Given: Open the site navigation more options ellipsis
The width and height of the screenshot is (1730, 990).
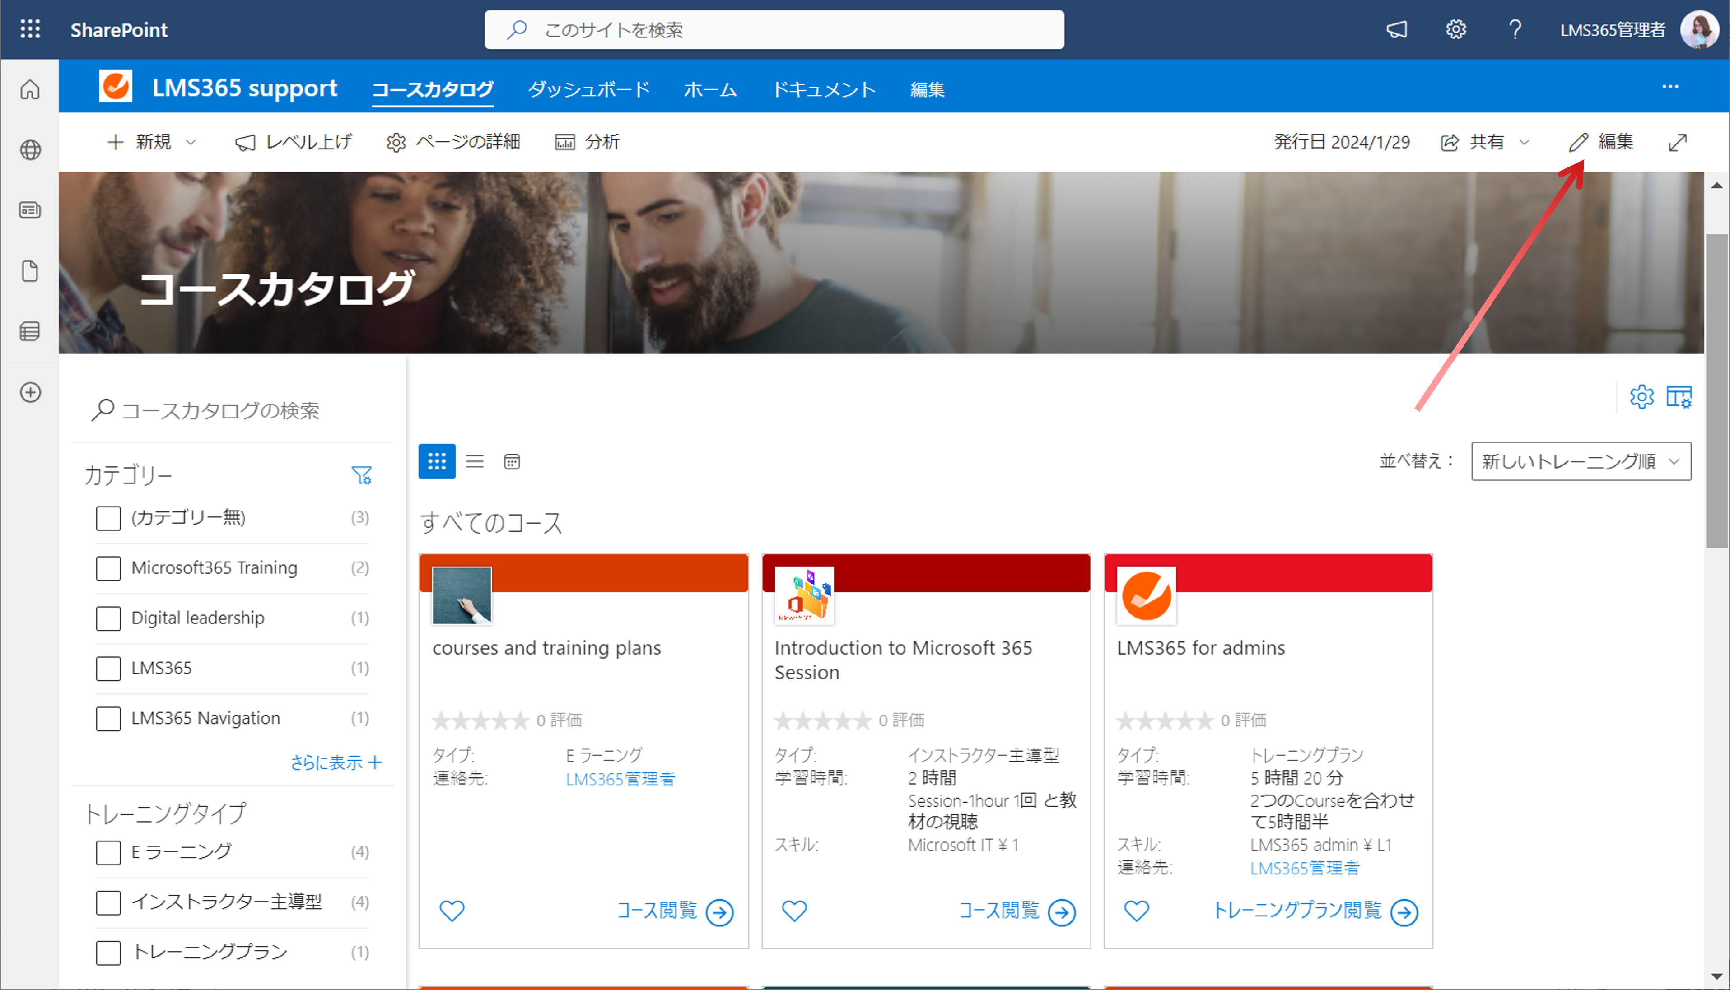Looking at the screenshot, I should [1670, 86].
